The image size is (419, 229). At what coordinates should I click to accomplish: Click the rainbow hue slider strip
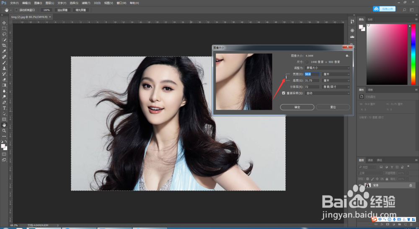[x=413, y=54]
